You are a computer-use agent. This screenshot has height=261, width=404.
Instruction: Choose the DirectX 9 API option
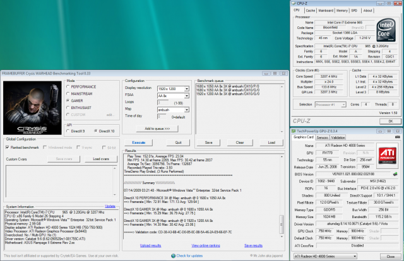coord(68,131)
